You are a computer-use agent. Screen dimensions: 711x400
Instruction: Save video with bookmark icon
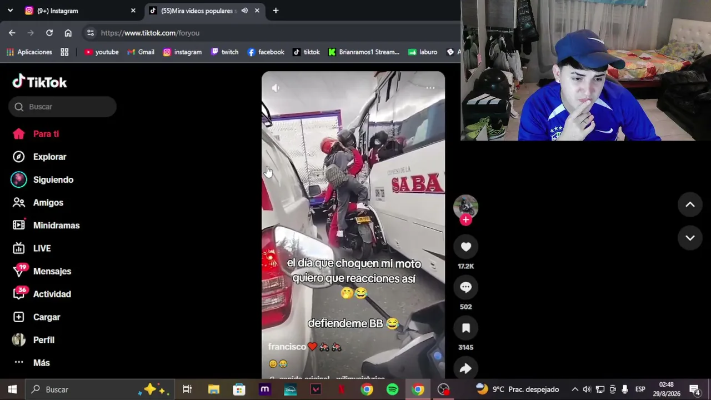pos(465,328)
